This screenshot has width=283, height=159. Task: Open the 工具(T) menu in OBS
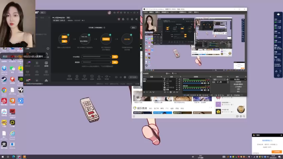[x=190, y=12]
